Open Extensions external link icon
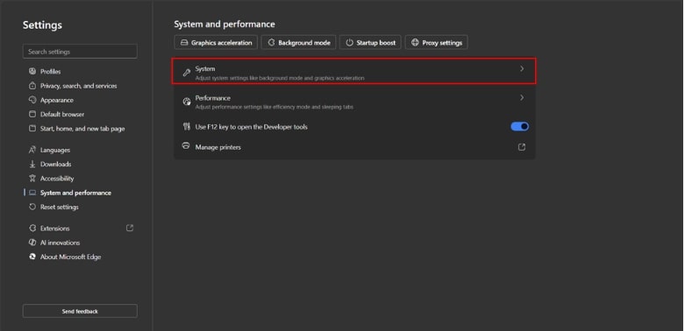This screenshot has width=685, height=331. (x=130, y=228)
